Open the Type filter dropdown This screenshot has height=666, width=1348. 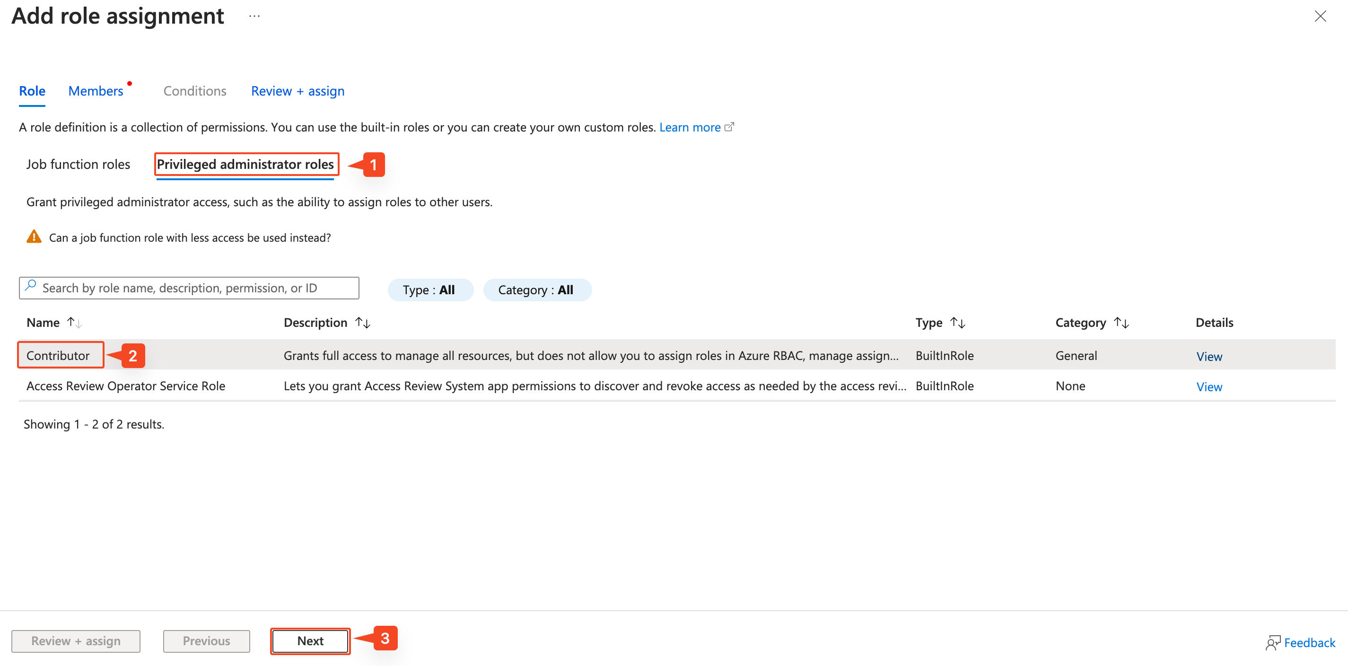(429, 290)
